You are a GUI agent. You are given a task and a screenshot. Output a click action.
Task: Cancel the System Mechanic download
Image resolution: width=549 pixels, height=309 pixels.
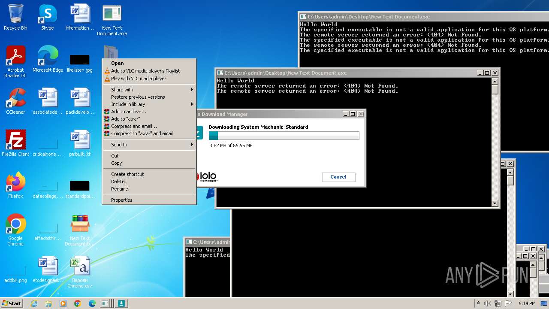pyautogui.click(x=338, y=177)
